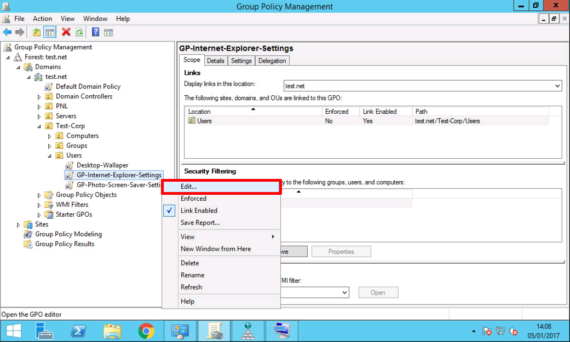
Task: Click the Default Domain Policy GPO icon
Action: click(48, 86)
